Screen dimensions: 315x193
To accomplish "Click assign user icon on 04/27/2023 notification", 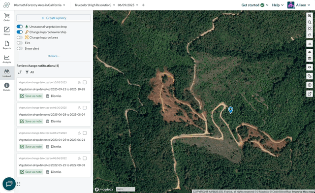I will [79, 133].
